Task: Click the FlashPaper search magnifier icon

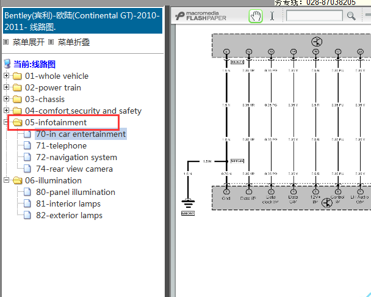Action: coord(351,16)
